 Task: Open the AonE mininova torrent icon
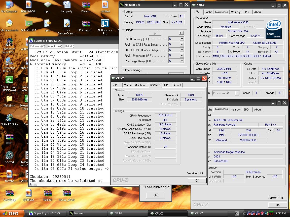[x=9, y=84]
